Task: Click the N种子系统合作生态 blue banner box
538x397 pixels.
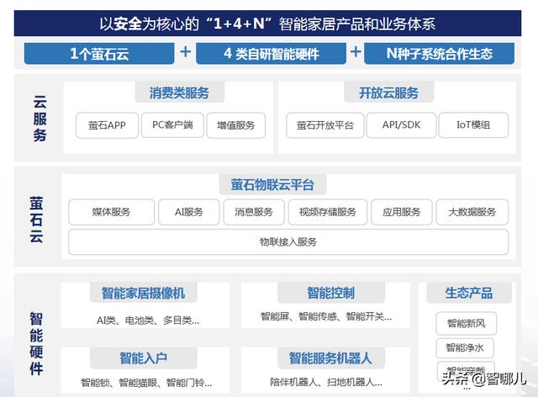Action: [x=439, y=54]
